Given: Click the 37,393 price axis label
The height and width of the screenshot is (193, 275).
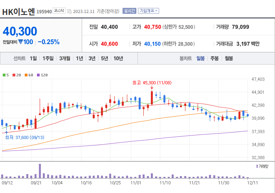Looking at the screenshot, I should point(258,132).
